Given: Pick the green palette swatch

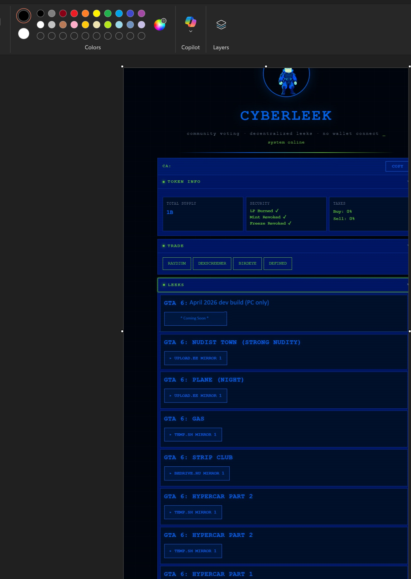Looking at the screenshot, I should click(x=108, y=13).
